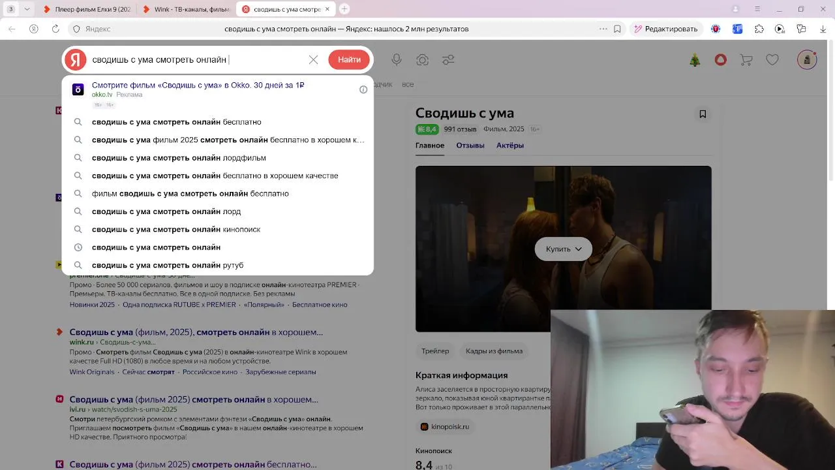Open the kinopoisk.ru source chip

coord(444,427)
